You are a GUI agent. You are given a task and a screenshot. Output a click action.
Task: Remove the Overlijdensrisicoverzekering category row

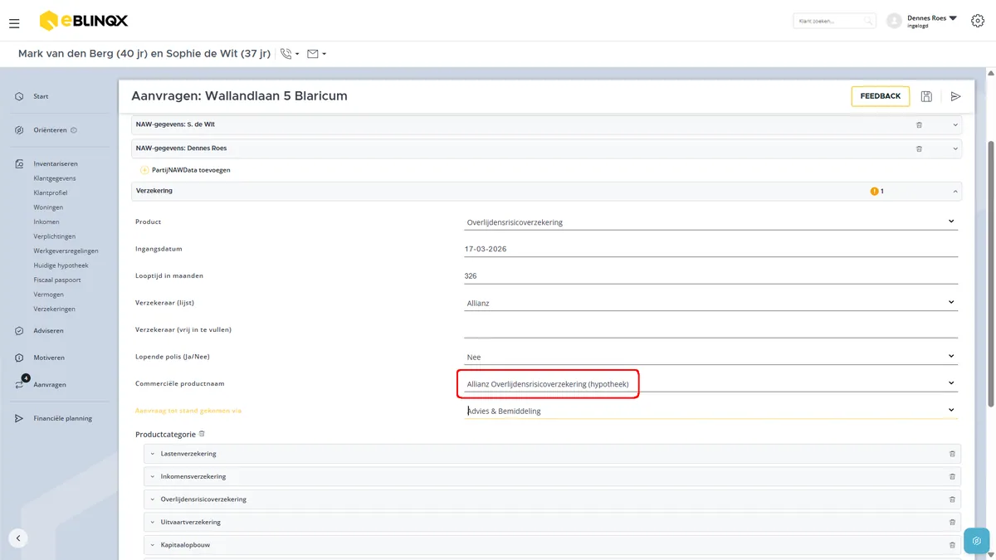click(952, 499)
